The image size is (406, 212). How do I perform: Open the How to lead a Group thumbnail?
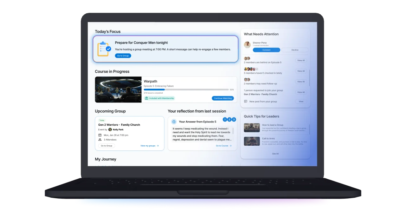click(252, 128)
